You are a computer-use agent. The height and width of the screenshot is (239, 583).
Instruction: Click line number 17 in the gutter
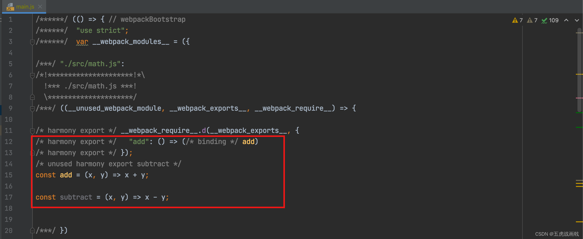click(8, 197)
